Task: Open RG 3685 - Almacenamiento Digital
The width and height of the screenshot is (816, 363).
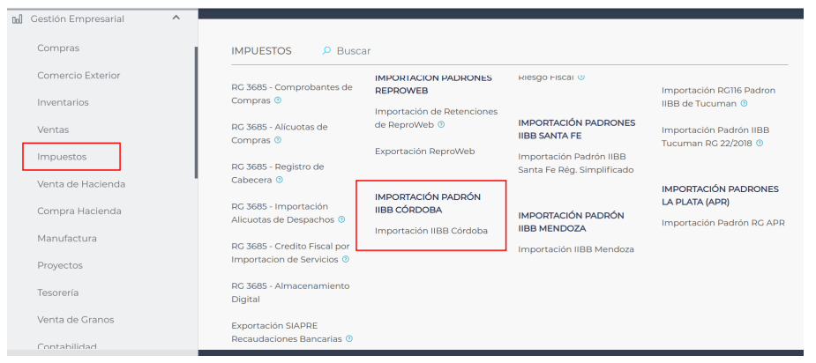Action: point(290,293)
